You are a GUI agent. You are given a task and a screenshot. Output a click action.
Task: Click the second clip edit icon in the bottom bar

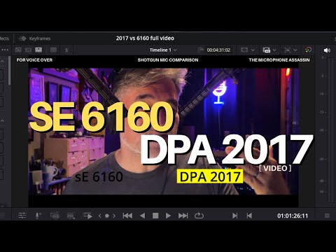coord(71,216)
